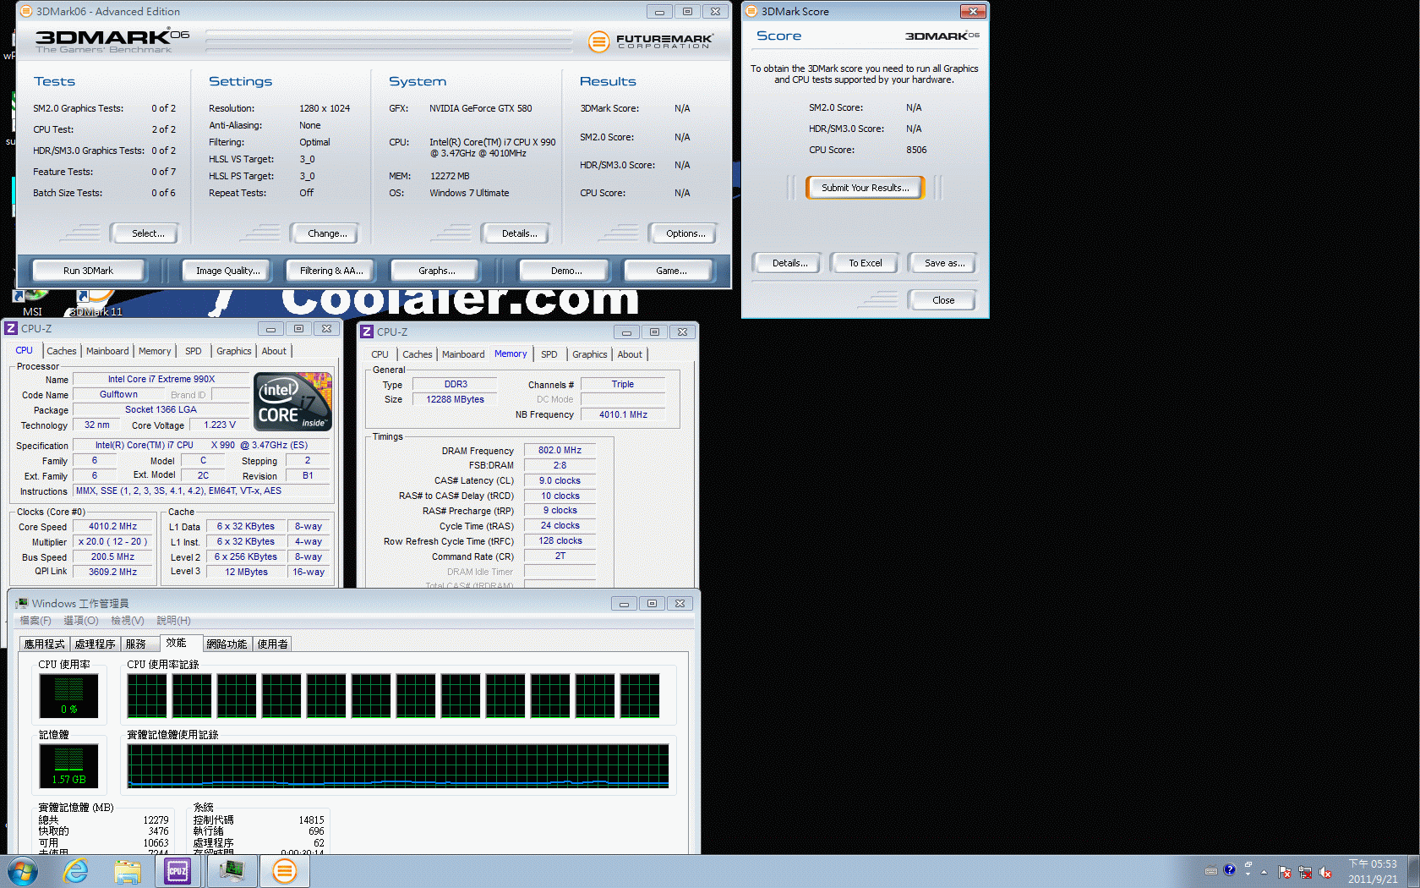Screen dimensions: 1420x888
Task: Click Close in 3DMark Score window
Action: [x=943, y=300]
